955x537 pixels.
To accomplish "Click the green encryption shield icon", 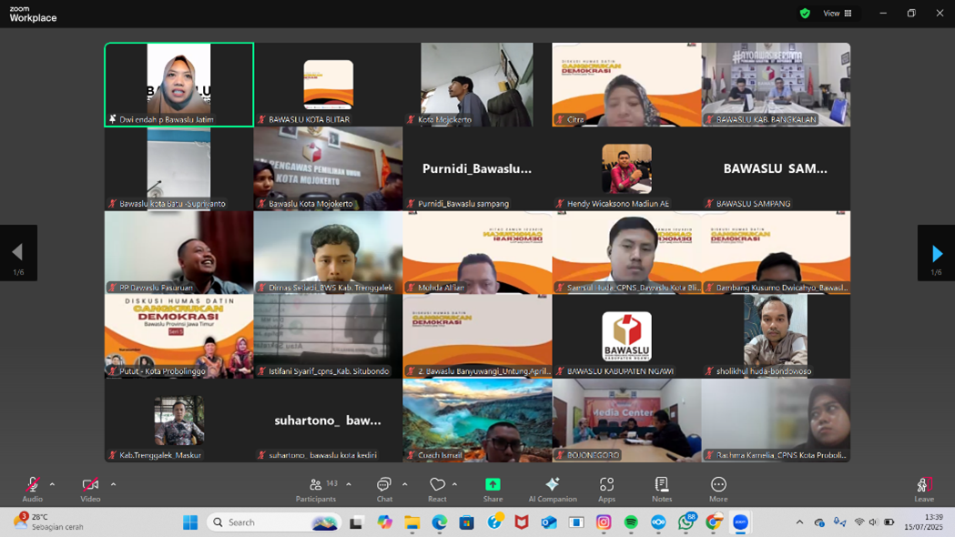I will (805, 14).
